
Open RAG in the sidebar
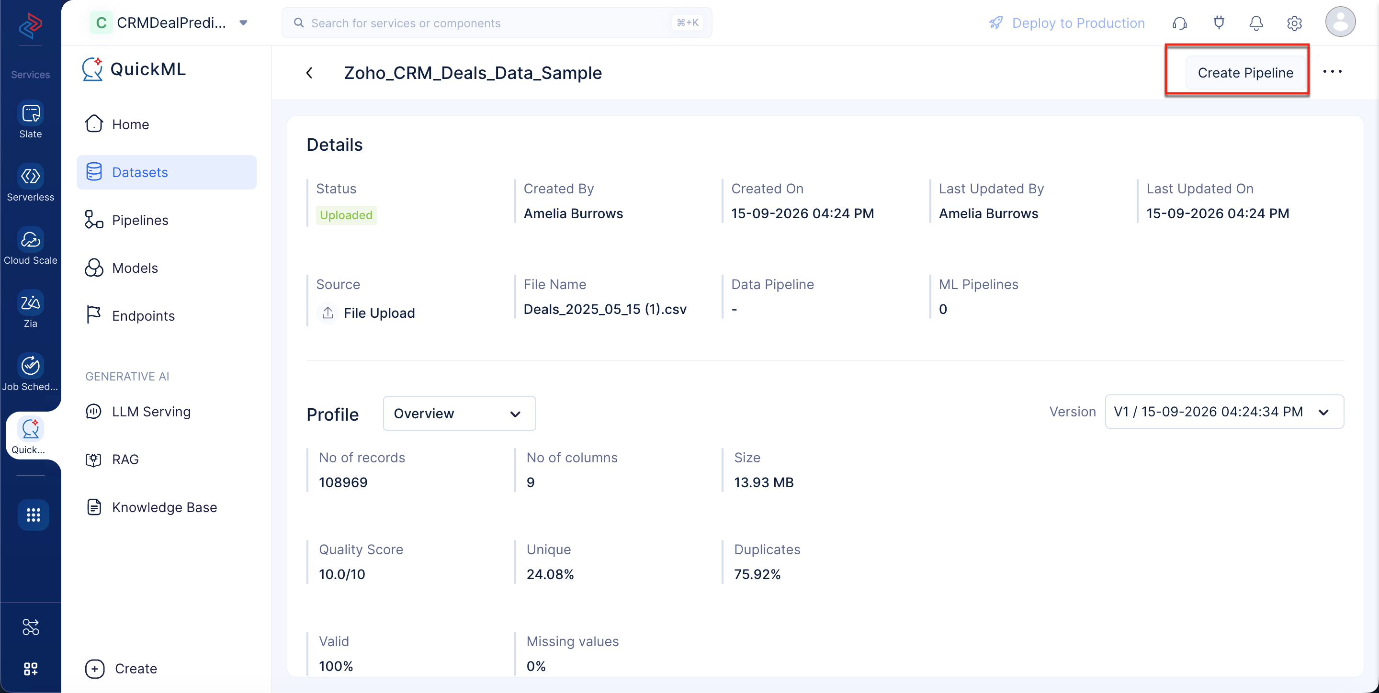(167, 459)
